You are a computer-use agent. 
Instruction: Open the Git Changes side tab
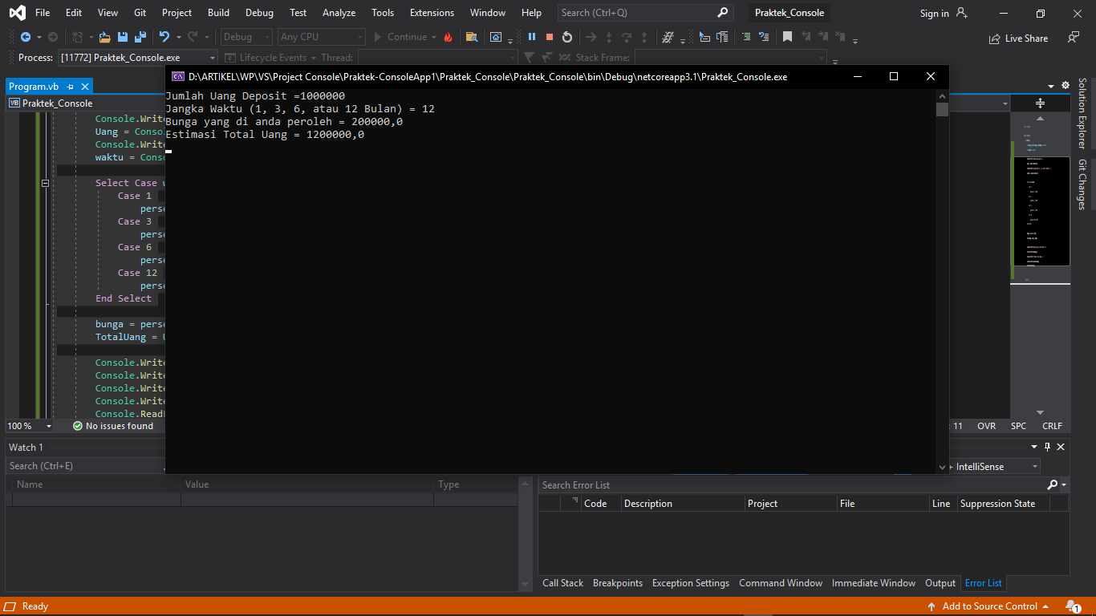coord(1082,184)
